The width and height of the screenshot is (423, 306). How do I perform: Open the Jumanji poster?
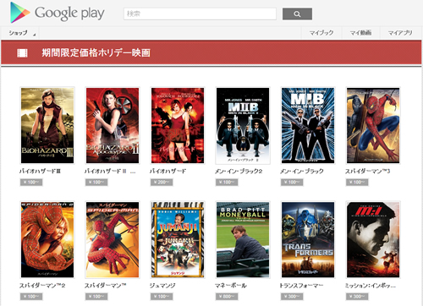(x=178, y=240)
